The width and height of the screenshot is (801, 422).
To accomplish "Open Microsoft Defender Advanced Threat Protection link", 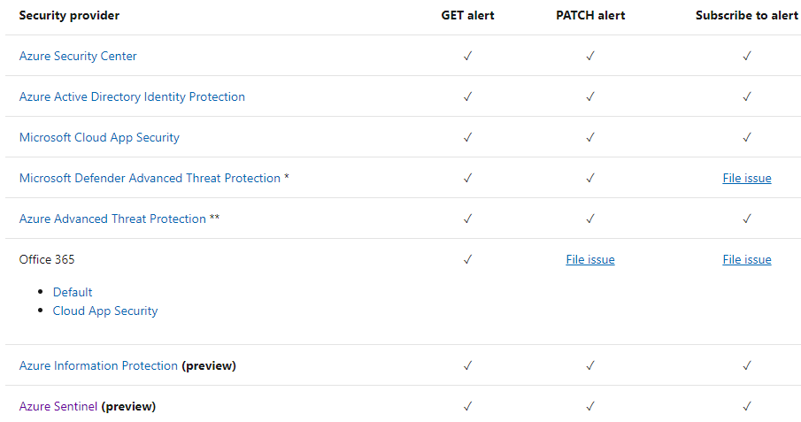I will click(150, 178).
